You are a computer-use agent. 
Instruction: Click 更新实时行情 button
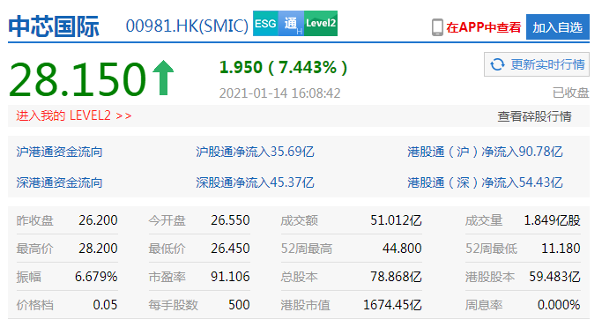[537, 64]
